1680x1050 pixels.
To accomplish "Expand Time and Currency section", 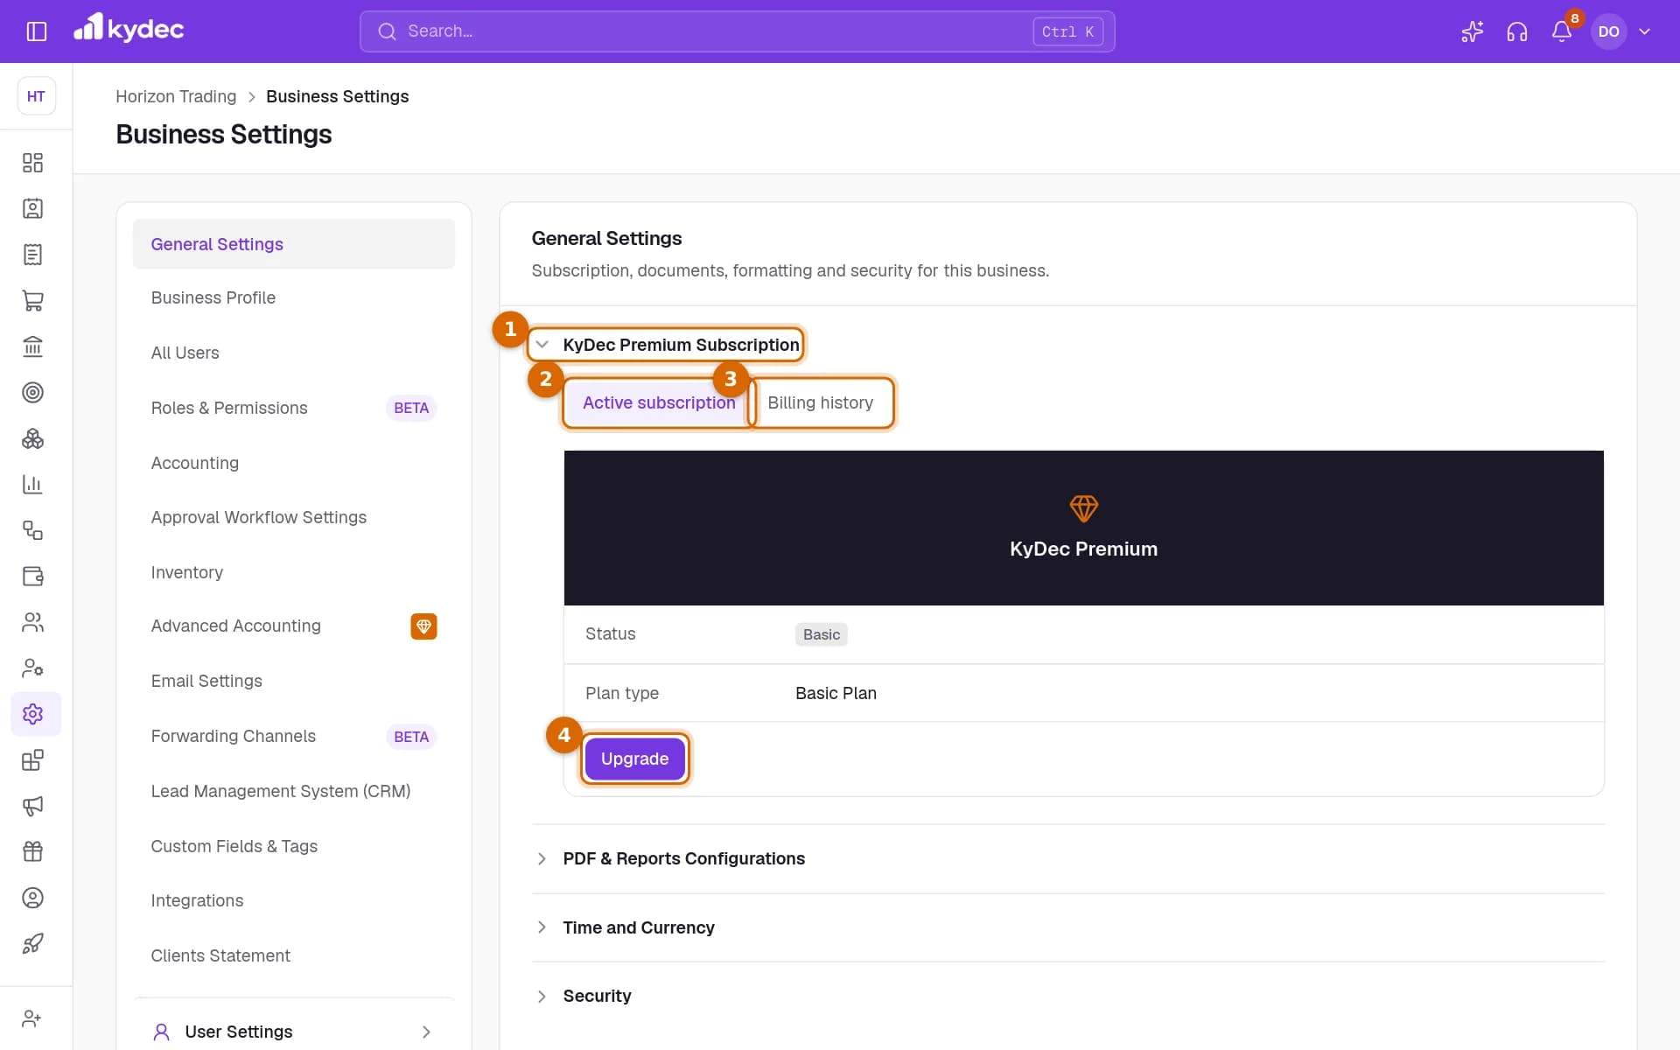I will click(x=1067, y=927).
